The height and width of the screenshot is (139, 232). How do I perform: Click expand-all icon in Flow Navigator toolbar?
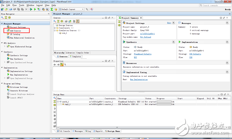point(9,18)
